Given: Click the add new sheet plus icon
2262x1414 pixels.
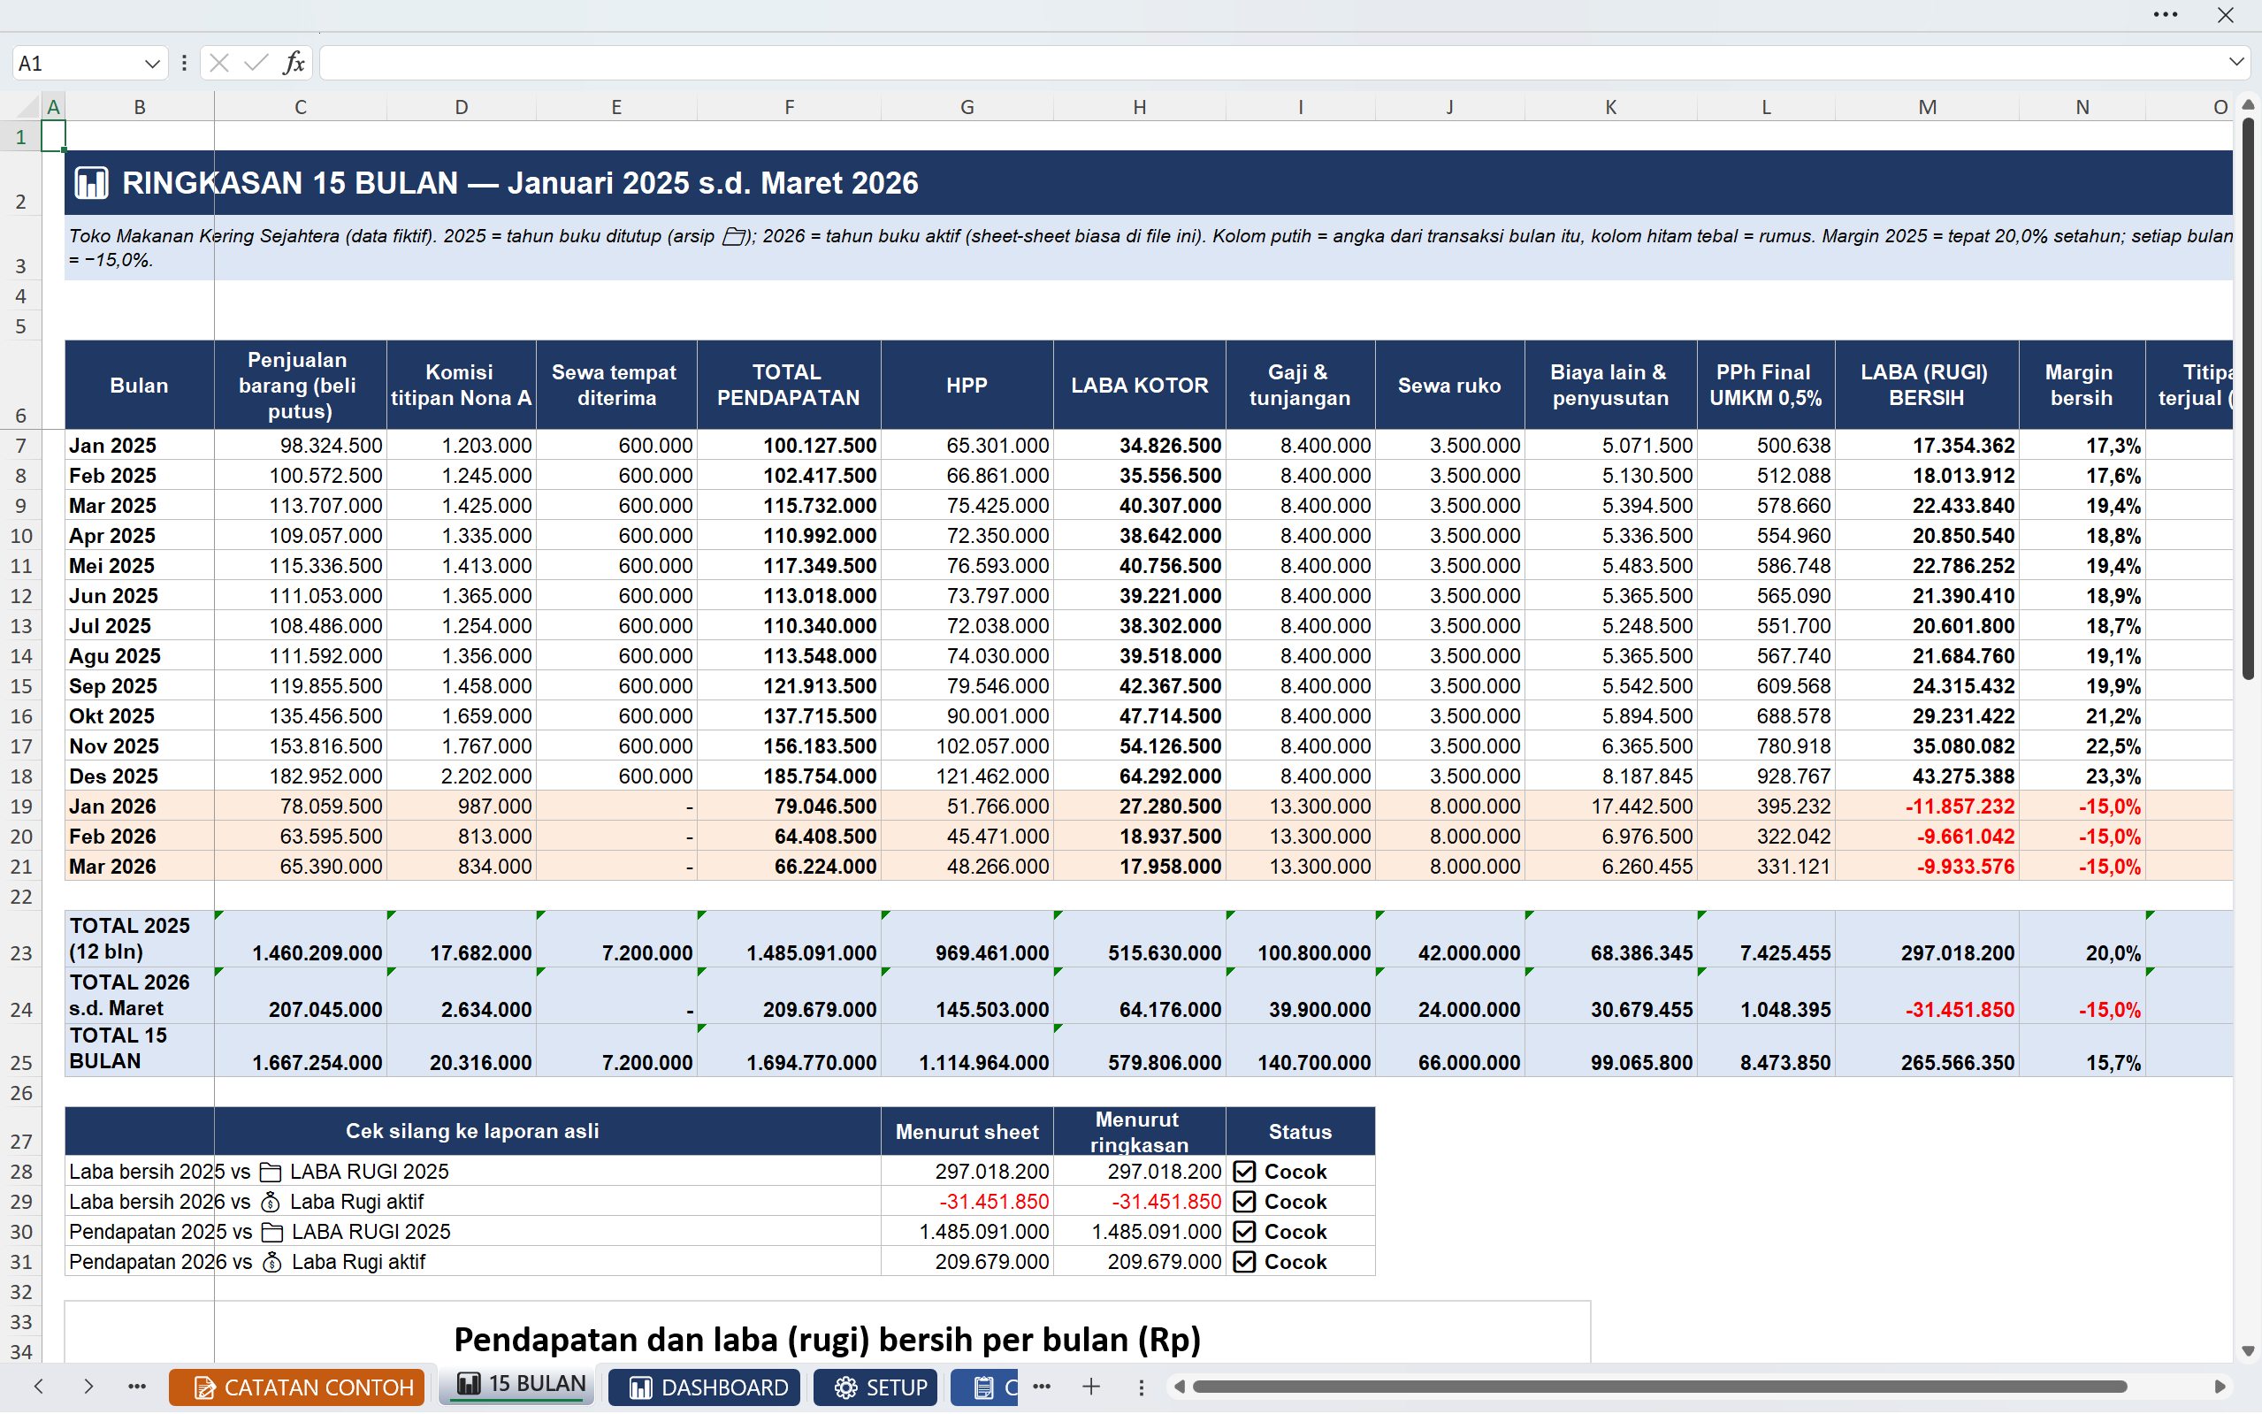Looking at the screenshot, I should (1091, 1386).
